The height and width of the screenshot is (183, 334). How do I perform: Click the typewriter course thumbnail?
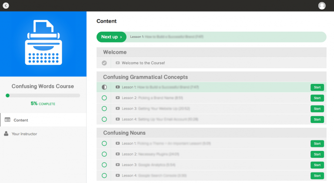click(43, 43)
